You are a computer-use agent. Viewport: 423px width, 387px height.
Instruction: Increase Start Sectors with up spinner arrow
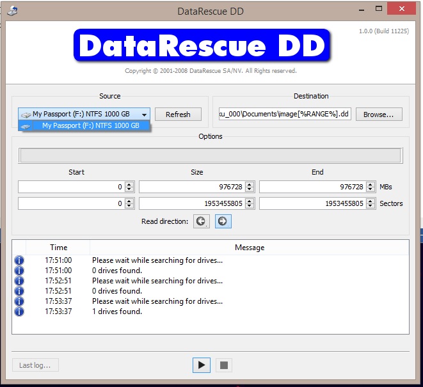point(129,201)
